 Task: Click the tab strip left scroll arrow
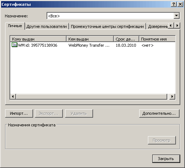(x=171, y=25)
